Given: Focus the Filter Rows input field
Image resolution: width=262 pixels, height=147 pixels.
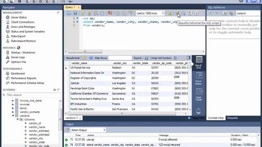Looking at the screenshot, I should 120,58.
